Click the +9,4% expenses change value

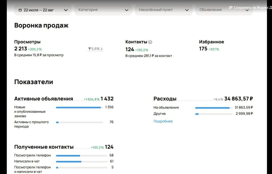tap(218, 99)
